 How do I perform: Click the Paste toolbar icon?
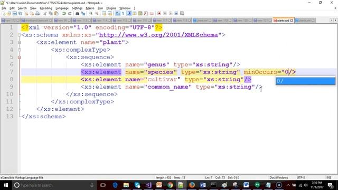pos(57,13)
